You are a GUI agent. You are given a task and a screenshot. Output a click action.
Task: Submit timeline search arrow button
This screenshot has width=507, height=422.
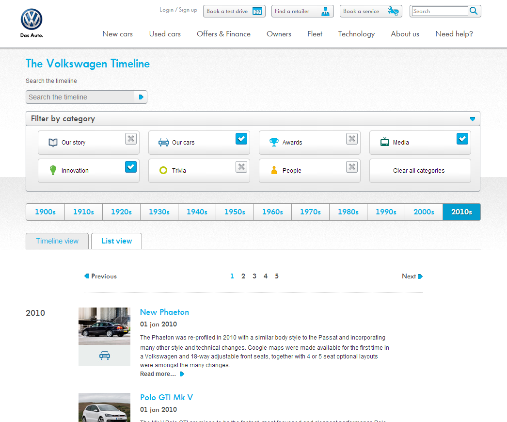pyautogui.click(x=141, y=97)
